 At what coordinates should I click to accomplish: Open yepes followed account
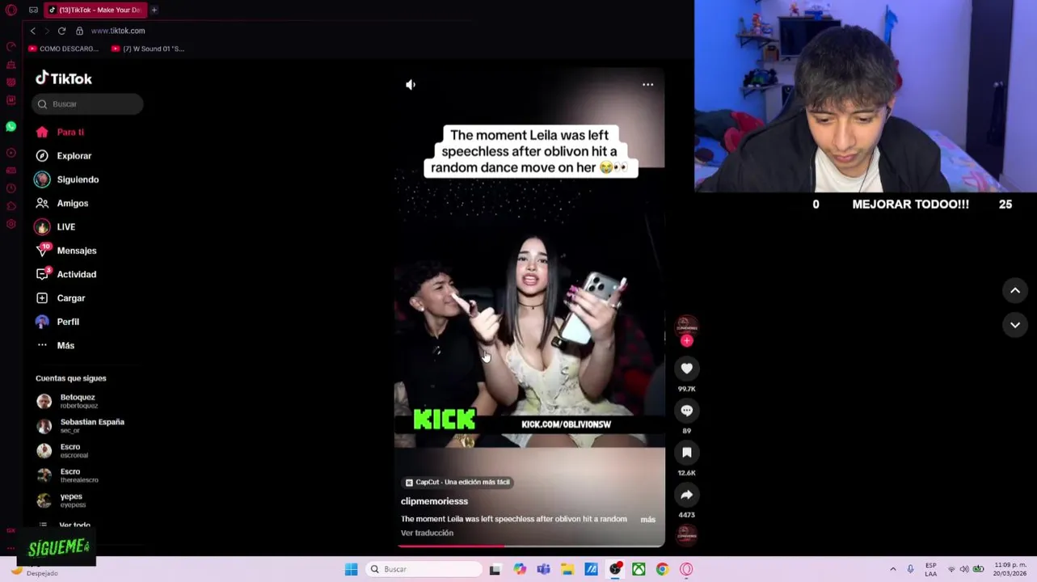61,500
